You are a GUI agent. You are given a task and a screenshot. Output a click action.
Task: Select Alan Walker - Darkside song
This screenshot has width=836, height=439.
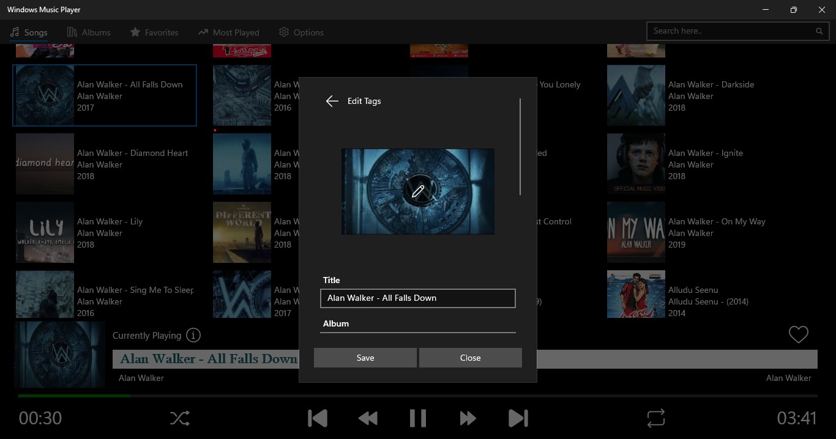click(696, 95)
